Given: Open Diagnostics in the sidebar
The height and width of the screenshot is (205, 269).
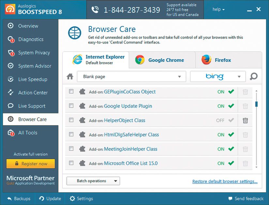Looking at the screenshot, I should tap(31, 39).
